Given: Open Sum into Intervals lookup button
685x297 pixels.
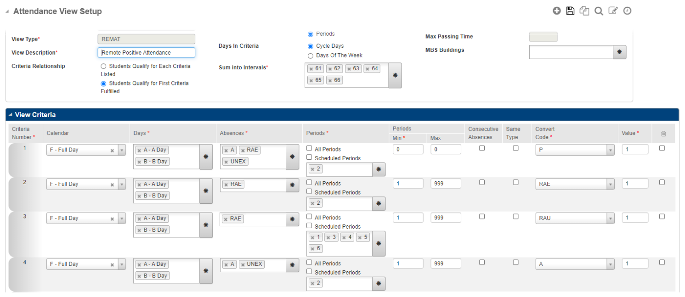Looking at the screenshot, I should (x=395, y=75).
